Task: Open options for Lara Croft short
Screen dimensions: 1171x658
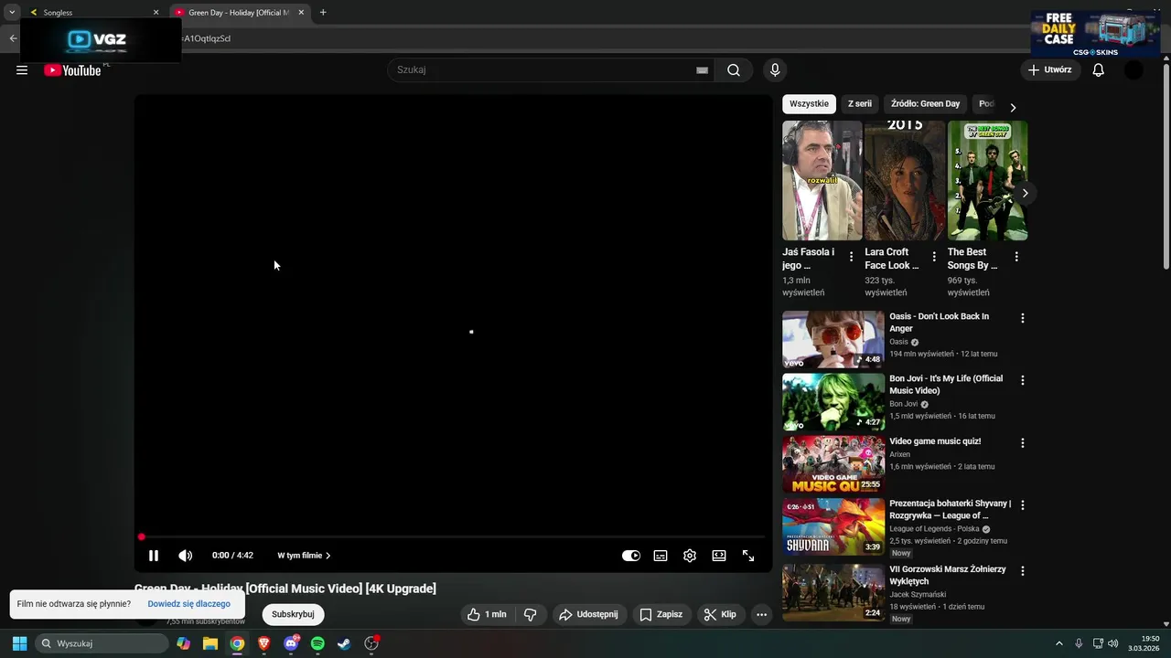Action: [x=934, y=257]
